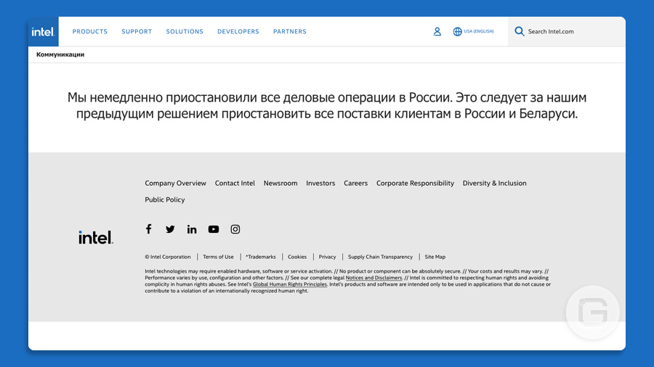Open the Privacy link
Viewport: 654px width, 367px height.
328,257
